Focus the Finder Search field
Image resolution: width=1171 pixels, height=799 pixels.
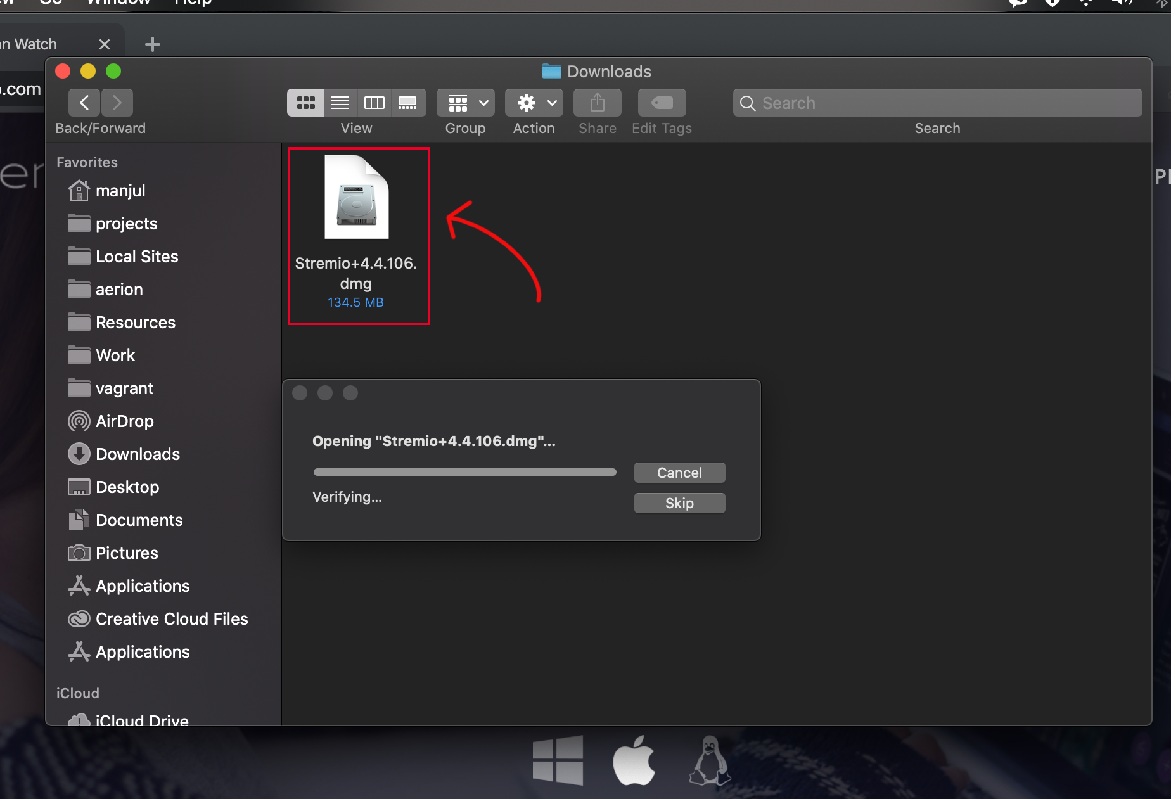coord(938,103)
